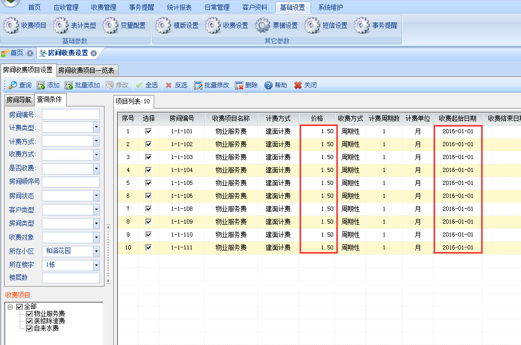
Task: Open the 表计类型 gear icon
Action: pos(61,25)
